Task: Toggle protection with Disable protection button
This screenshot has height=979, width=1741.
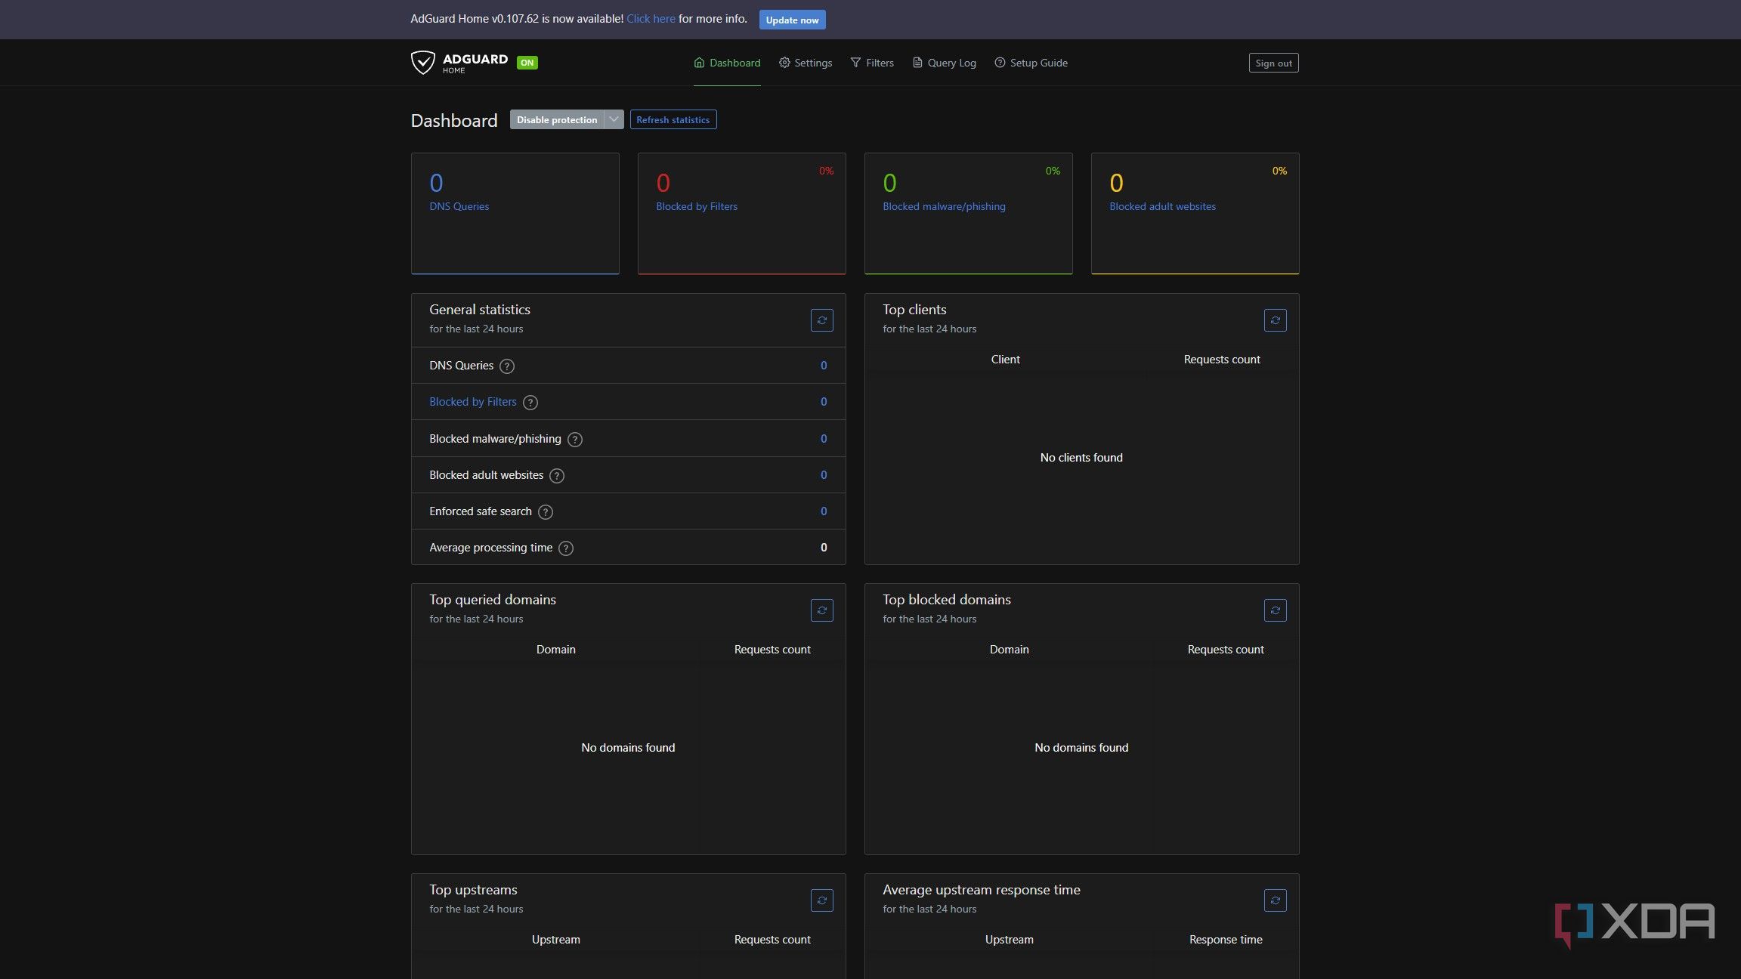Action: (x=556, y=119)
